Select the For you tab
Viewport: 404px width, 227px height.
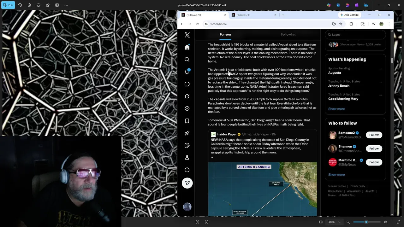click(x=225, y=34)
